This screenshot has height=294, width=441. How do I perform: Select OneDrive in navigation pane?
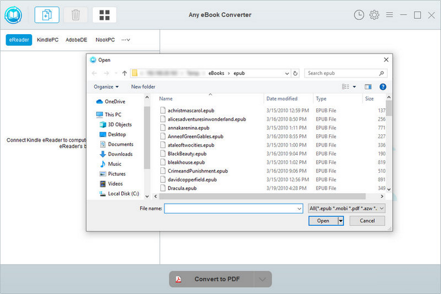(111, 102)
